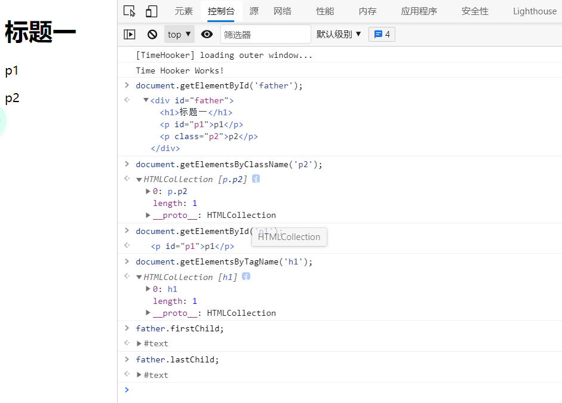
Task: Expand the #text result of father.firstChild
Action: 139,343
